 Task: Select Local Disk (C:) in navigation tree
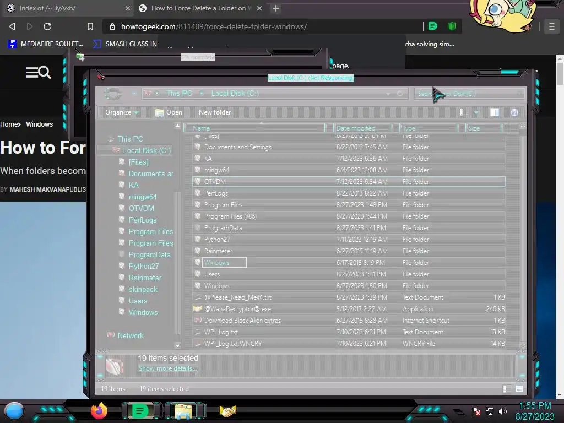coord(147,150)
